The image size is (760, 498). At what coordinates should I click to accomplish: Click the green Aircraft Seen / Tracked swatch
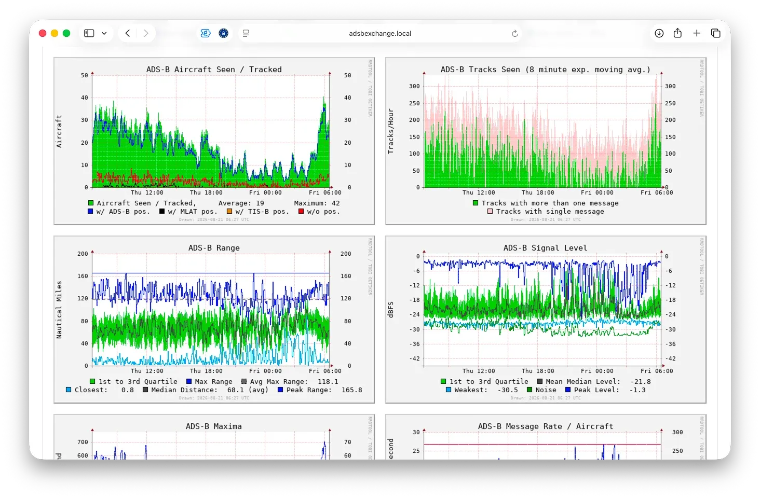click(x=91, y=203)
